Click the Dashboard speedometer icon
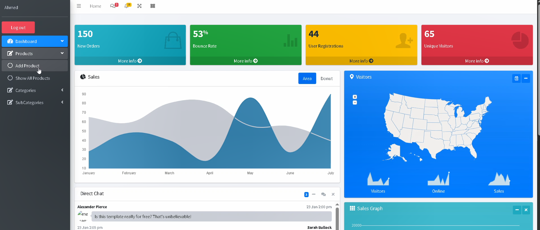 (x=10, y=41)
